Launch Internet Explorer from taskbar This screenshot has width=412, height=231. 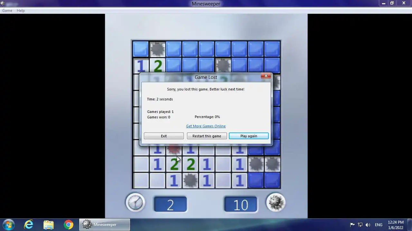point(29,225)
